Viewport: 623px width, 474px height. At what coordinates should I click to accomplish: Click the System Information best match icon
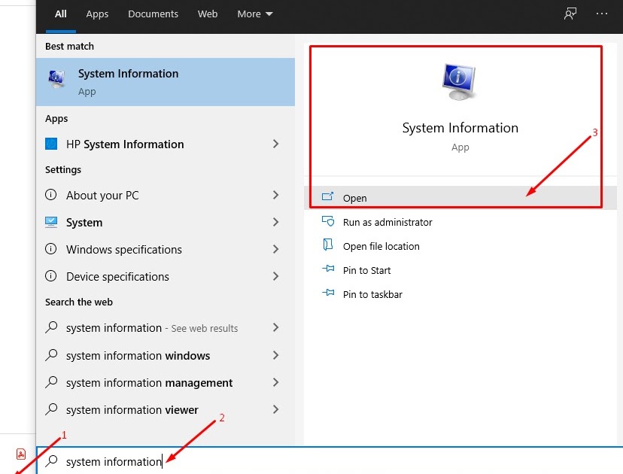tap(57, 79)
